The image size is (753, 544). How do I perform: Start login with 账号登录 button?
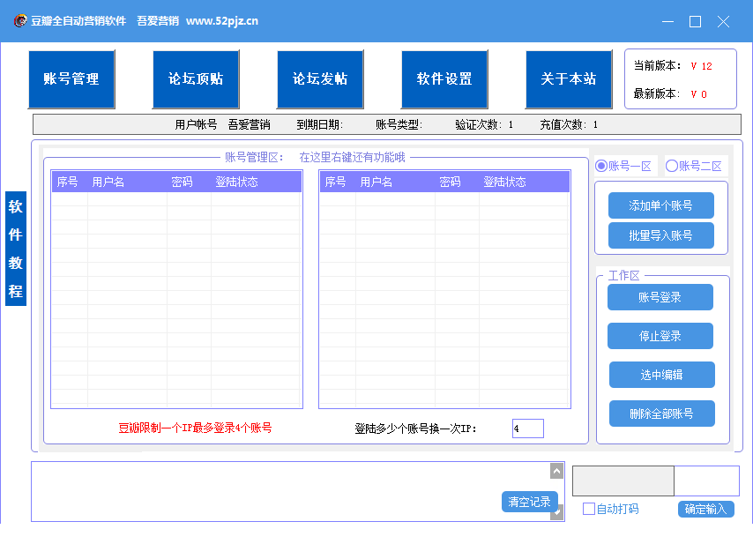pos(660,297)
